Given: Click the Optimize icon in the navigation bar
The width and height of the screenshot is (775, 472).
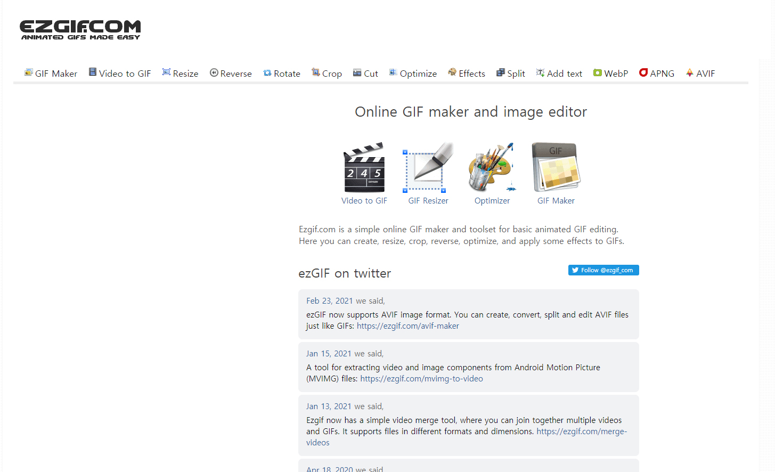Looking at the screenshot, I should click(x=393, y=72).
